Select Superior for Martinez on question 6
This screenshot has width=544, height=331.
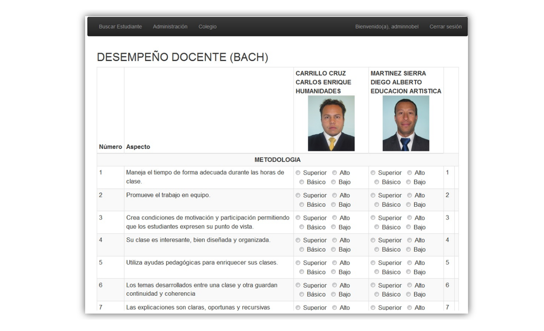coord(373,286)
